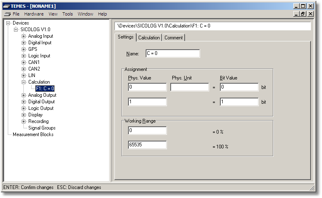Viewport: 322px width, 198px height.
Task: Expand the Recording node
Action: click(24, 121)
